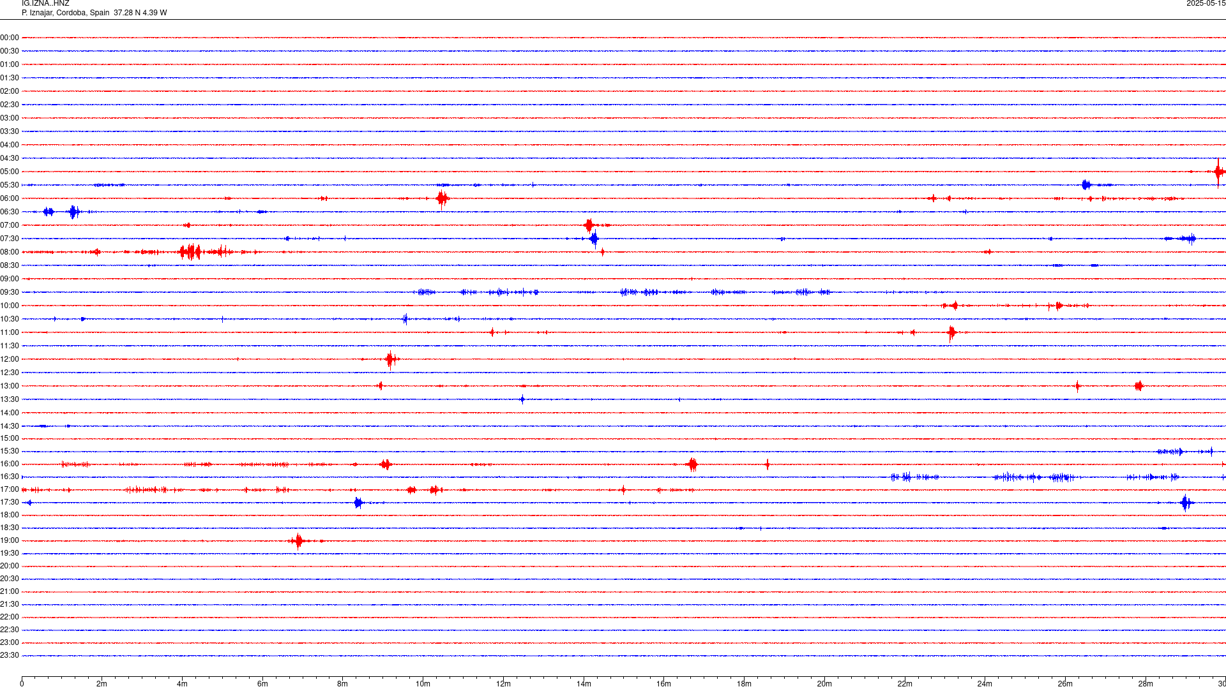Select the 06:00 trace time label
The image size is (1226, 689).
[x=10, y=198]
